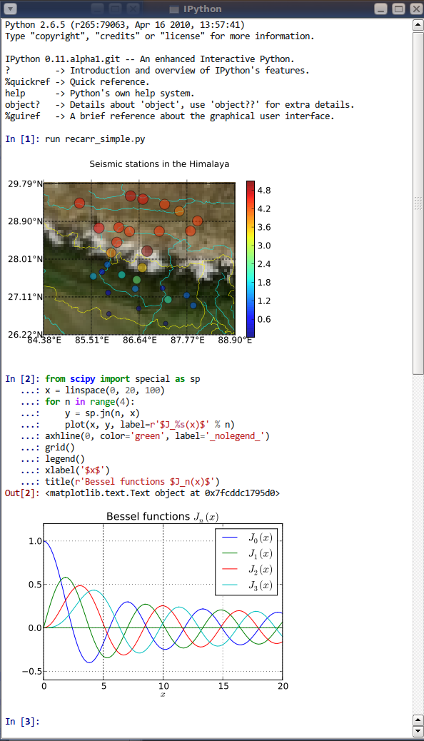Click the 'legend()' code line
Screen dimensions: 424x741
pyautogui.click(x=65, y=458)
